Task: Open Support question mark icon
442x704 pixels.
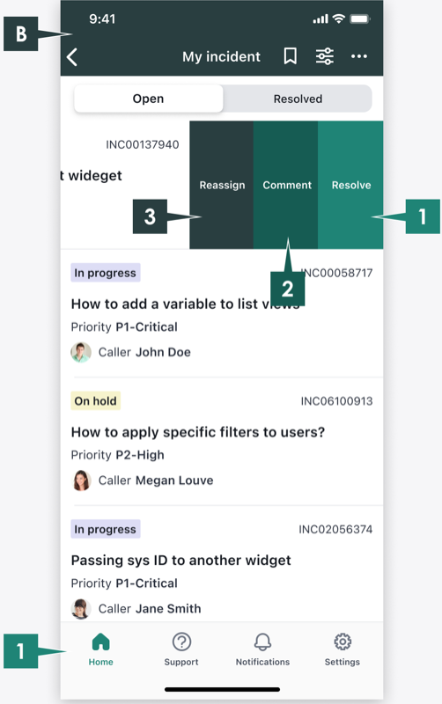Action: pos(181,642)
